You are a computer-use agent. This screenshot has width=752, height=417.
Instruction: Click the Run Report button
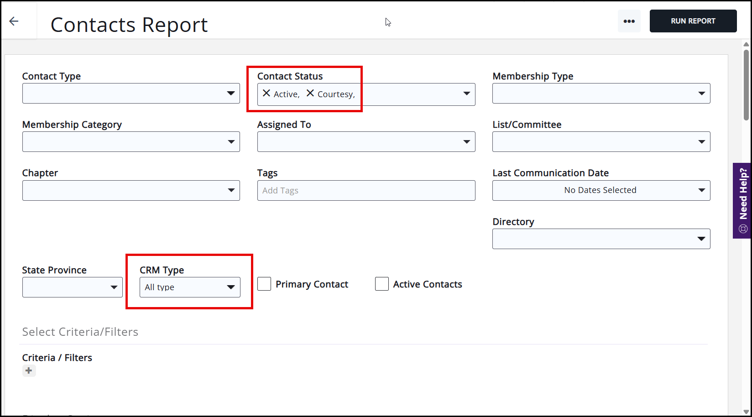pos(693,21)
